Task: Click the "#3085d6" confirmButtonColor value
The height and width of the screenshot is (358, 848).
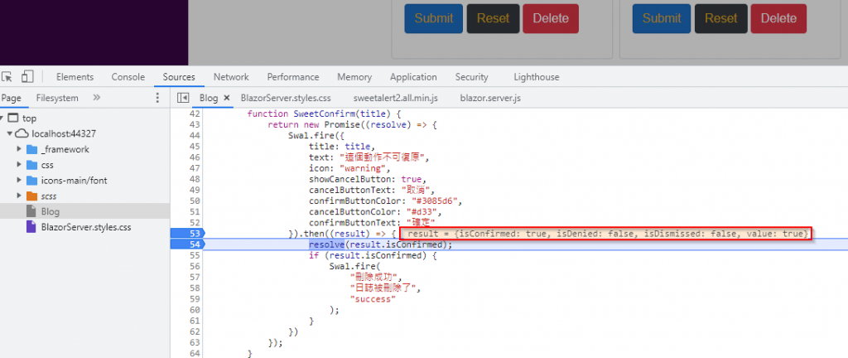Action: coord(436,201)
